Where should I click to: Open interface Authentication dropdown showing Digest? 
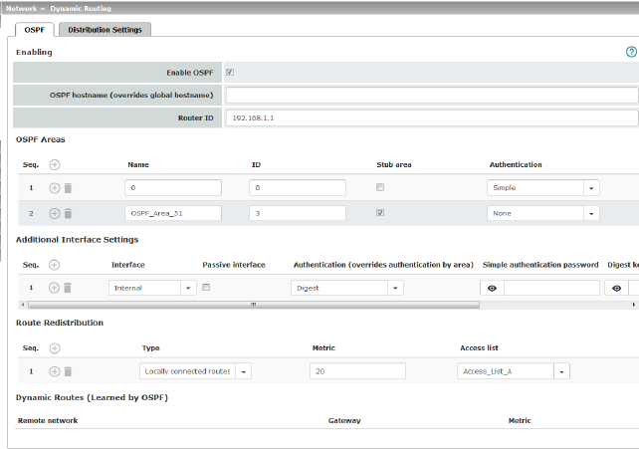347,288
